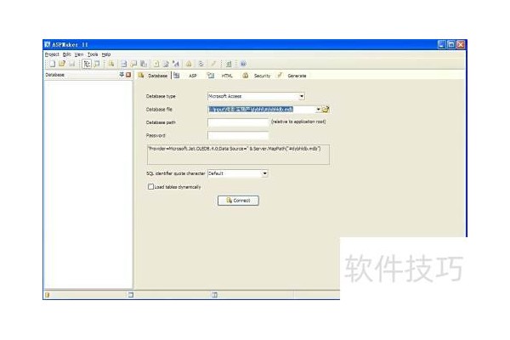510x340 pixels.
Task: Browse for database file with folder icon
Action: tap(326, 110)
